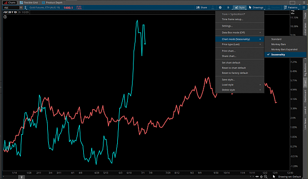Open the Trade side panel tab
Screen dimensions: 308x179
305,16
